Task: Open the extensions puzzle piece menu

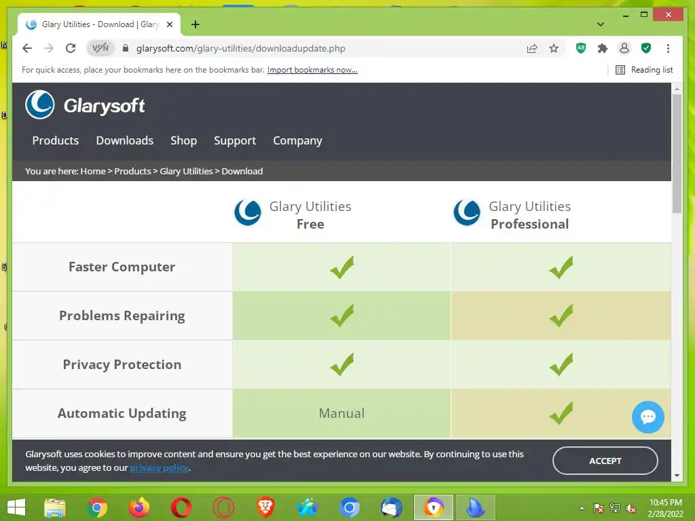Action: pos(603,48)
